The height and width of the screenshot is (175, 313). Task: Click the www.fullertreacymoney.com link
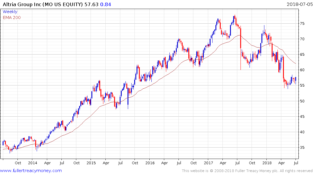click(x=31, y=171)
